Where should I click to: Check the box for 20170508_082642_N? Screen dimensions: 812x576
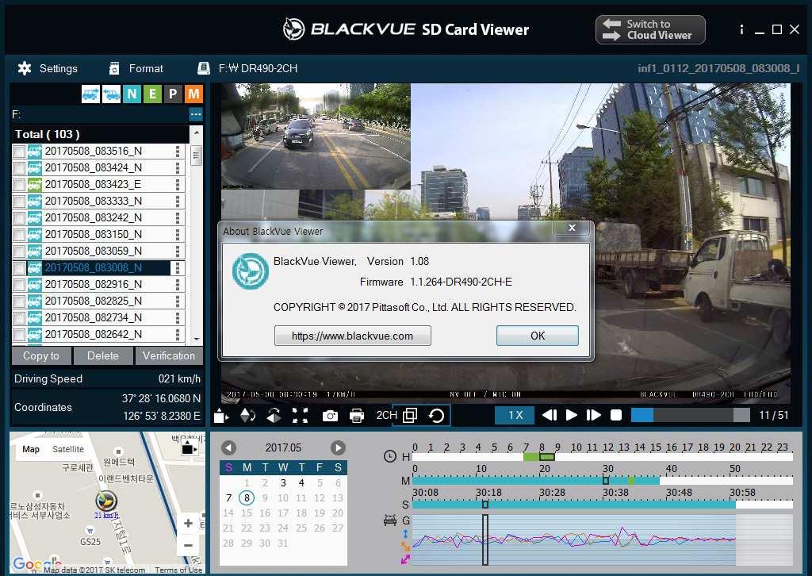pos(19,335)
